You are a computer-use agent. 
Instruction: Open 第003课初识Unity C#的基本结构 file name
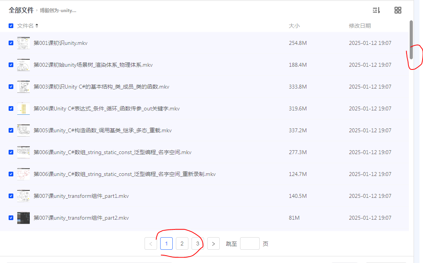pos(101,87)
